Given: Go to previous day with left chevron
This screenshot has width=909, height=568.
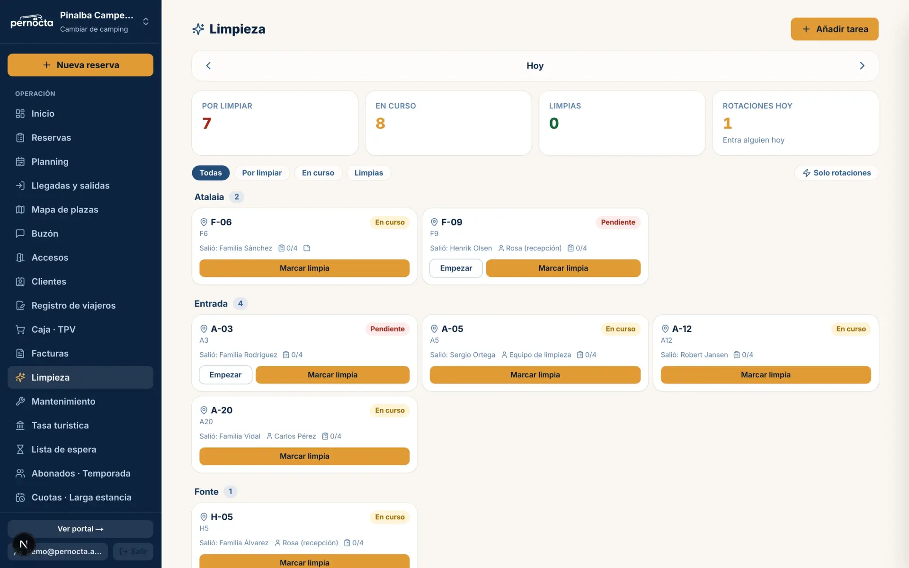Looking at the screenshot, I should [x=208, y=66].
